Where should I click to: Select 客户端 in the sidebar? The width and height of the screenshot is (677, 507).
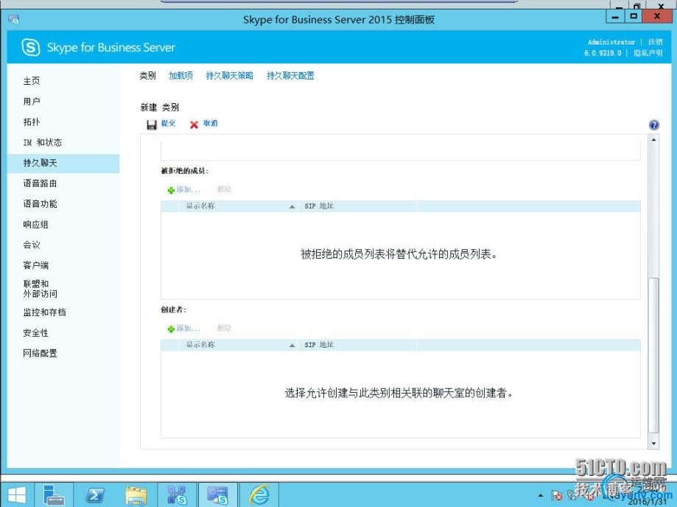pyautogui.click(x=36, y=265)
